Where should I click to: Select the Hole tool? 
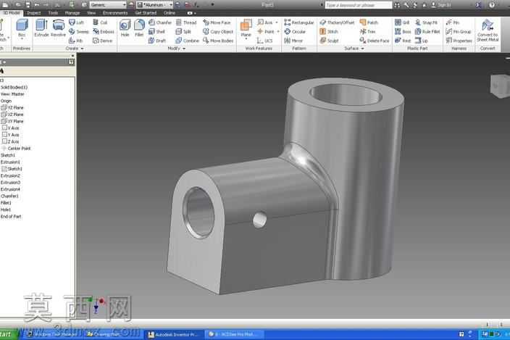125,28
